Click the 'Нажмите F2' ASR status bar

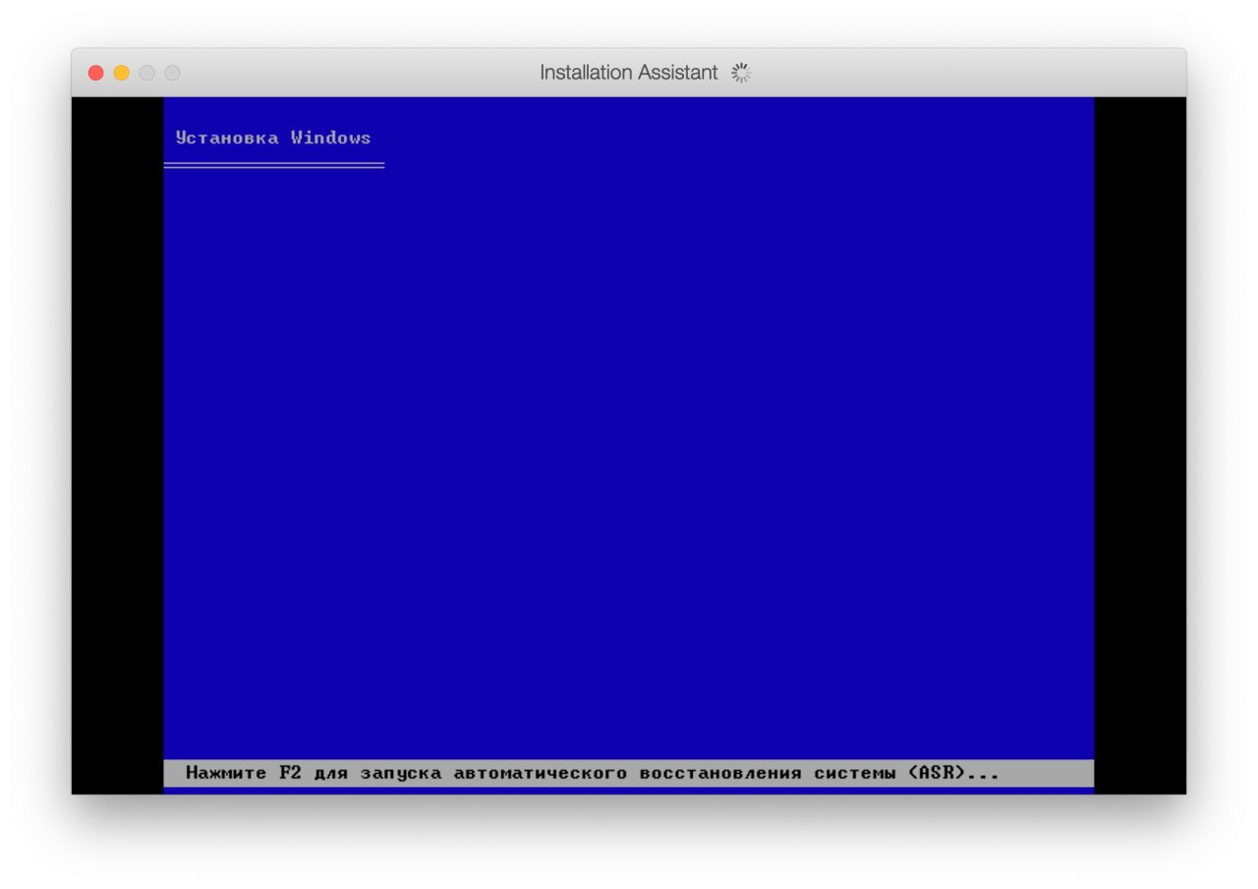[628, 773]
